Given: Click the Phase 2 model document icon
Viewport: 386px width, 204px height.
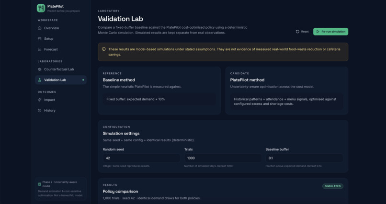Looking at the screenshot, I should 39,184.
